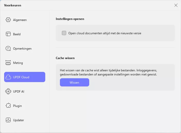The width and height of the screenshot is (181, 133).
Task: Select the UPDF Cloud label text
Action: 21,77
